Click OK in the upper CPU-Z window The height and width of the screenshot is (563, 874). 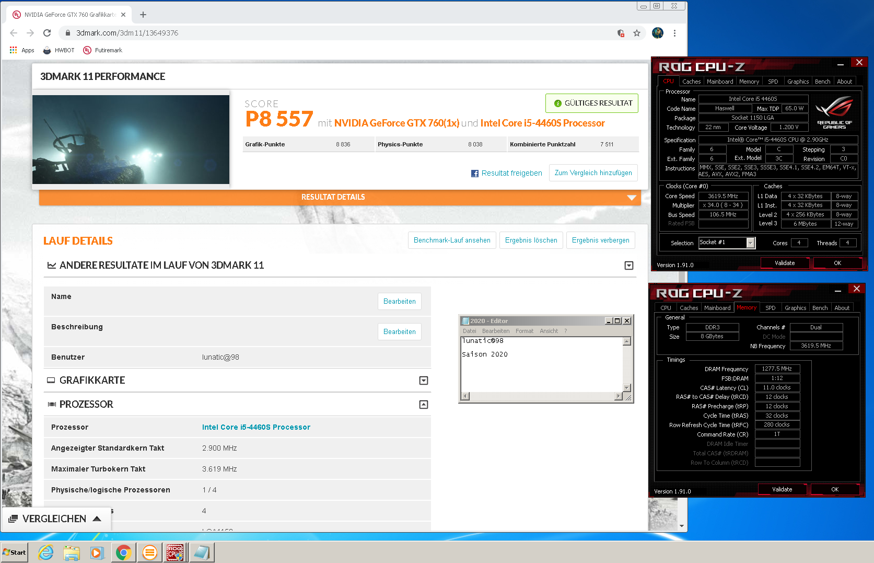[837, 263]
